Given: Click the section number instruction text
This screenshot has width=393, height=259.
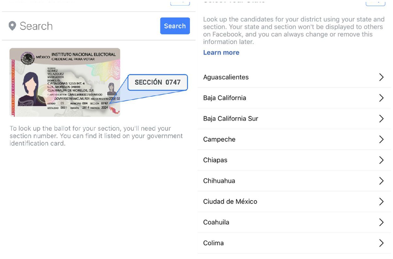Looking at the screenshot, I should [x=96, y=136].
